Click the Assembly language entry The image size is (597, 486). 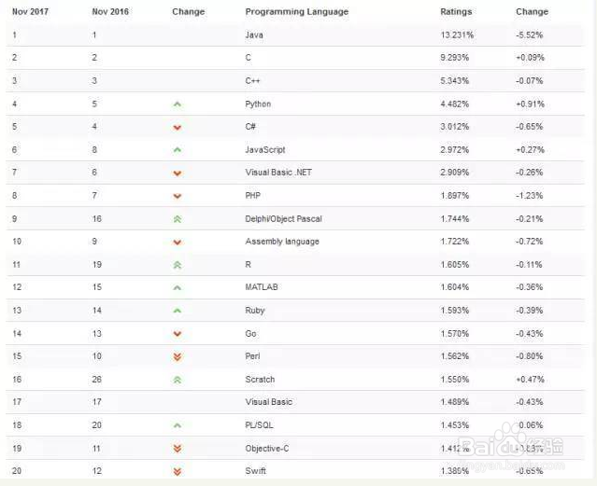coord(281,242)
